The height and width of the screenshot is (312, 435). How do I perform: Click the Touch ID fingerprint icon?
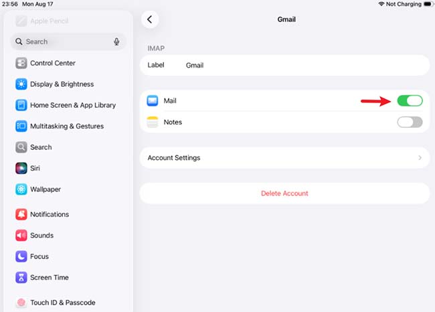(21, 303)
